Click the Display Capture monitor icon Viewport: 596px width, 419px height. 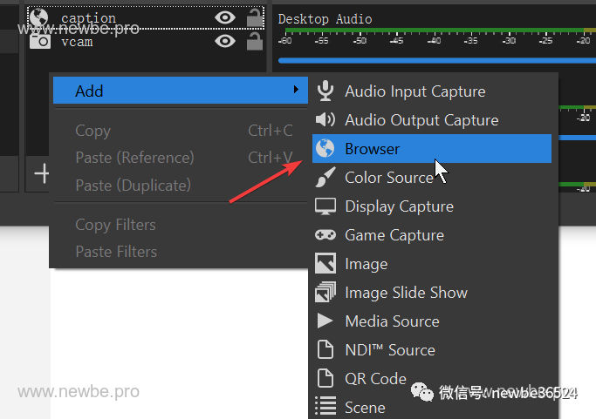coord(325,206)
